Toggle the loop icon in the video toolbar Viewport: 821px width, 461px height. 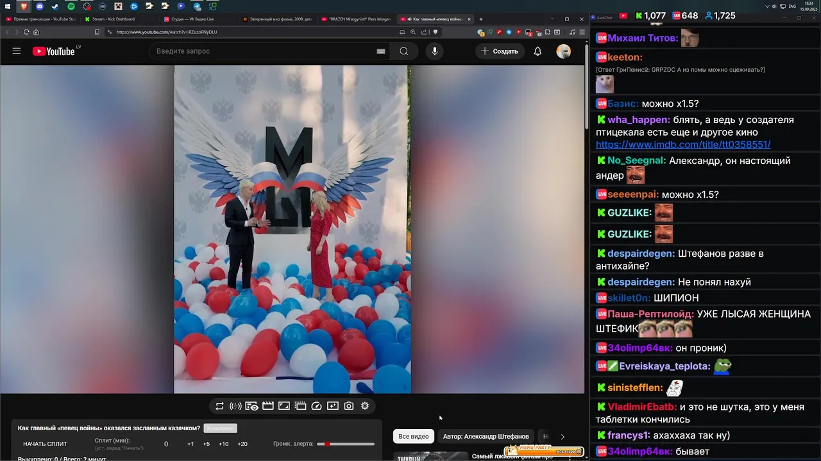click(219, 406)
